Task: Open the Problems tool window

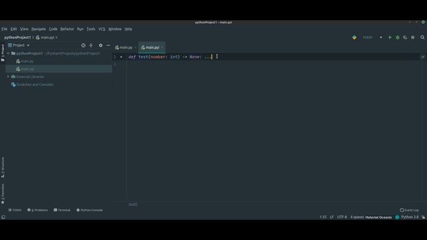Action: (x=37, y=210)
